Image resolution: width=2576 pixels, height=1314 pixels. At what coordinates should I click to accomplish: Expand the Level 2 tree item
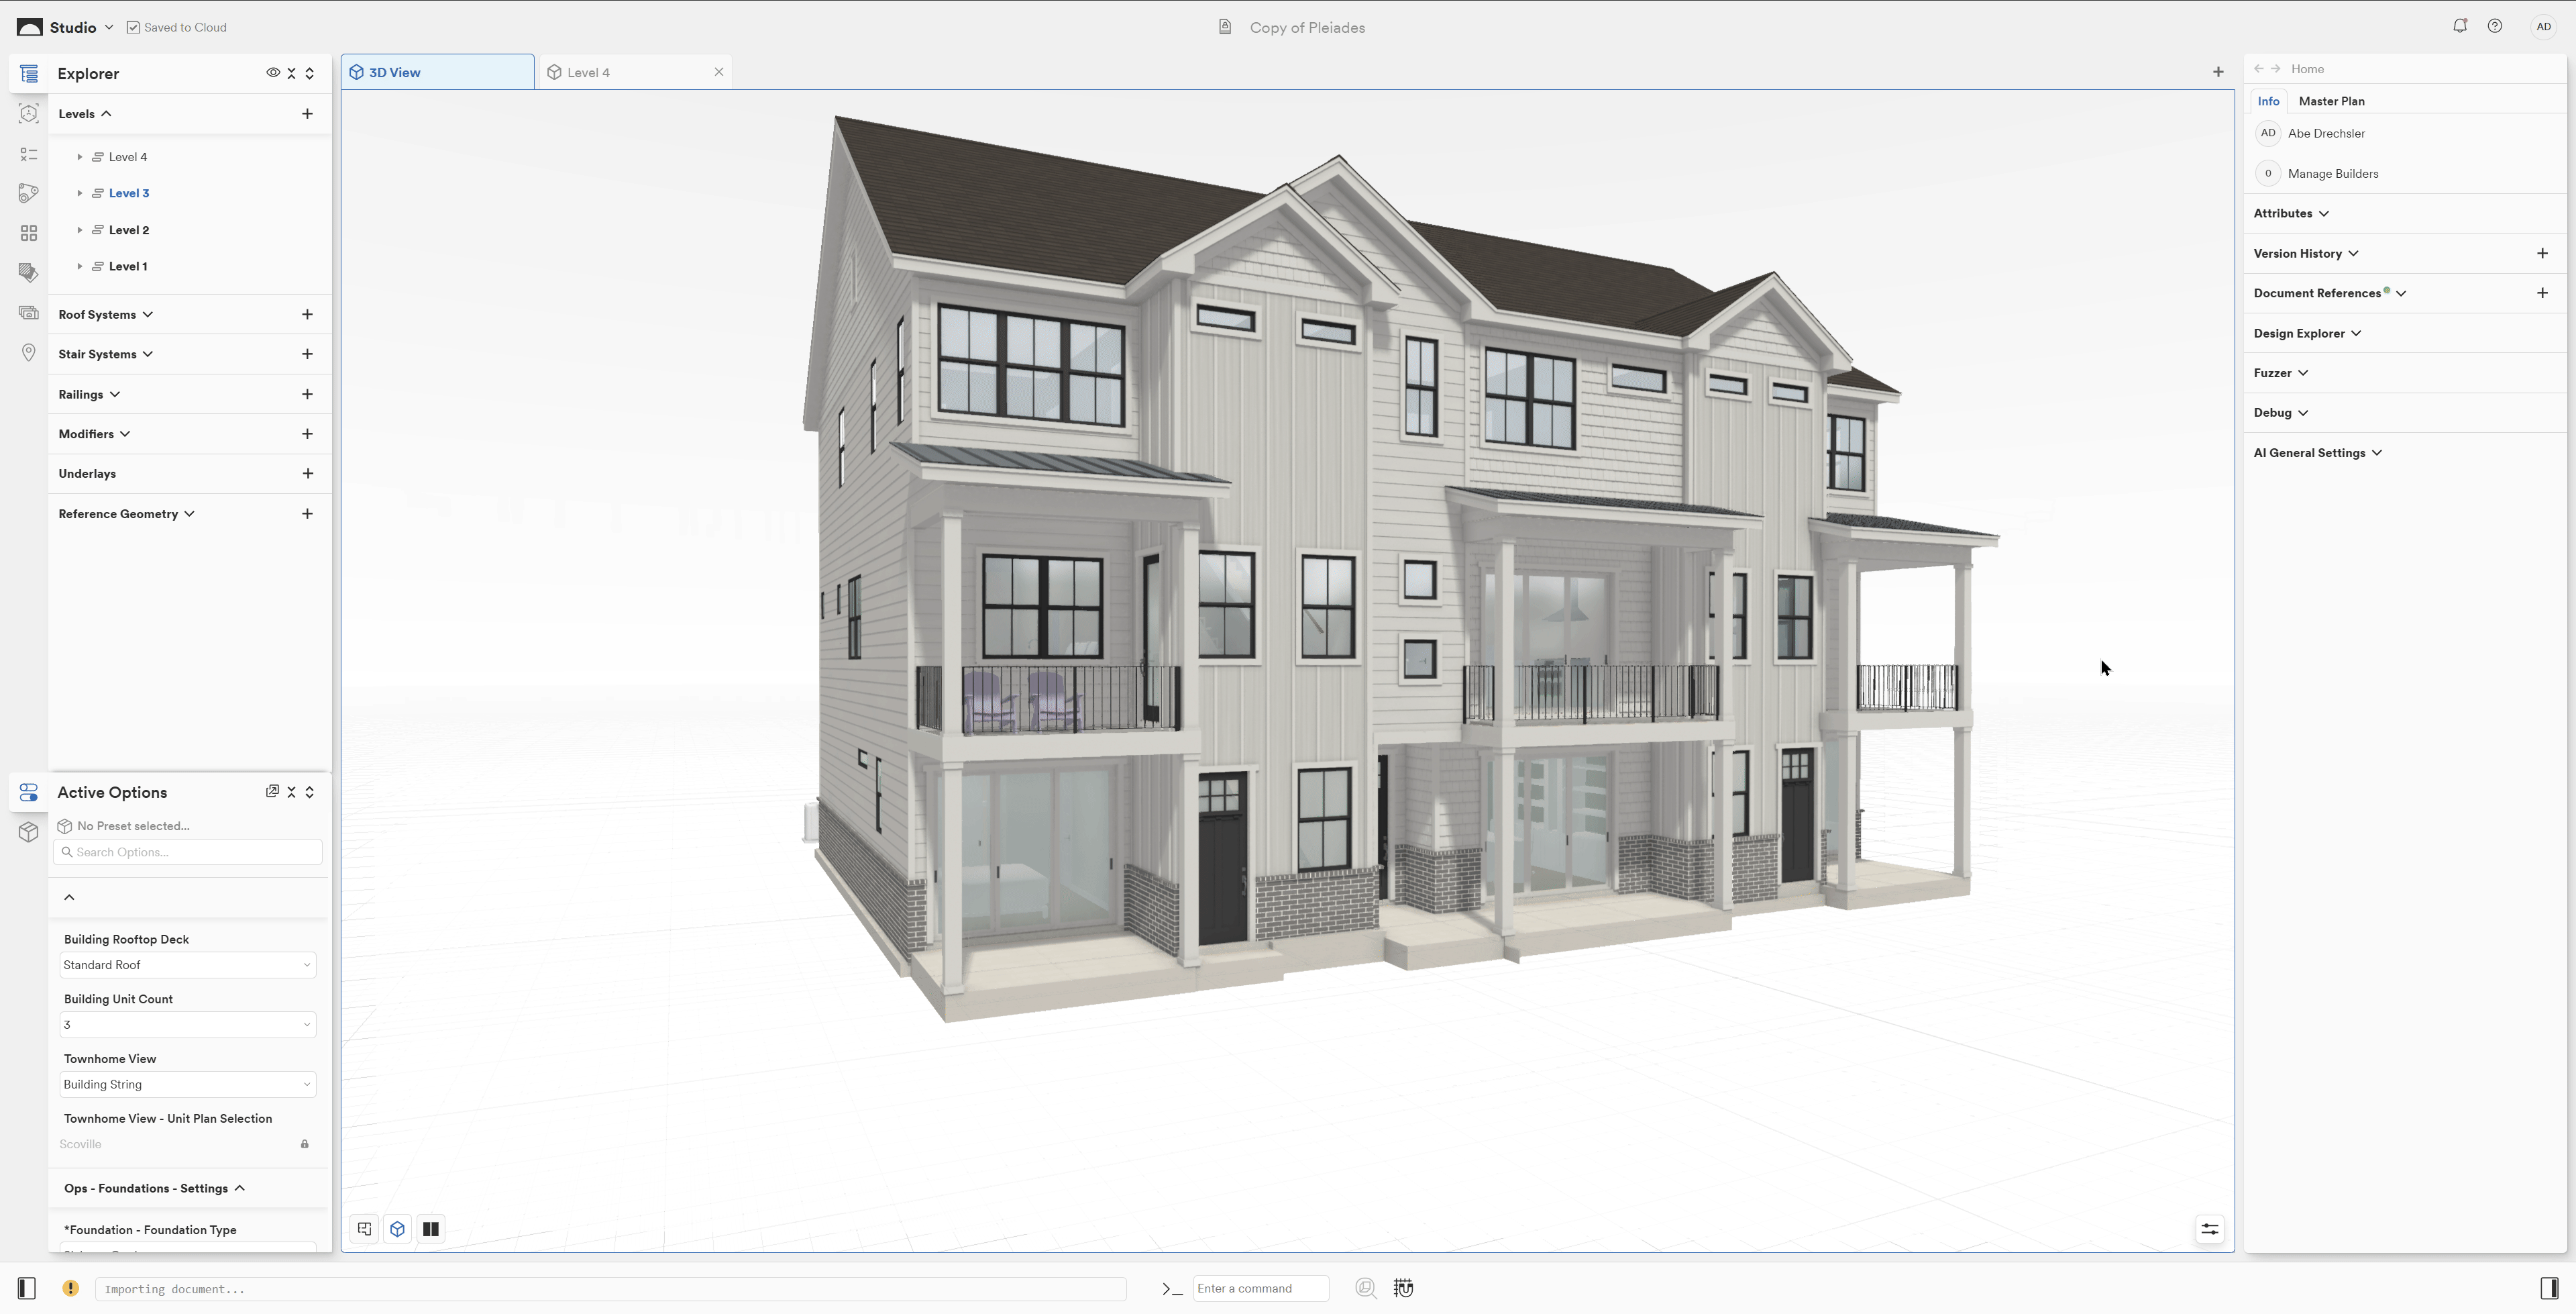[x=80, y=230]
